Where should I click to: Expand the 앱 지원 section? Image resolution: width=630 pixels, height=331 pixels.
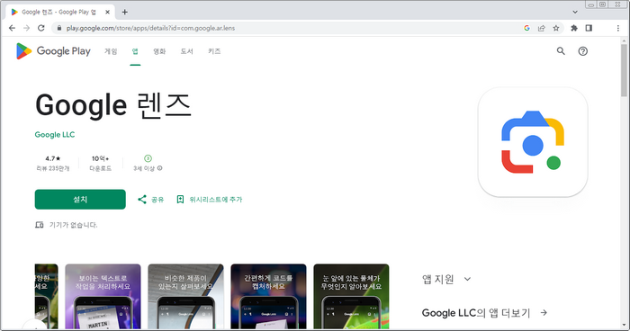(446, 279)
